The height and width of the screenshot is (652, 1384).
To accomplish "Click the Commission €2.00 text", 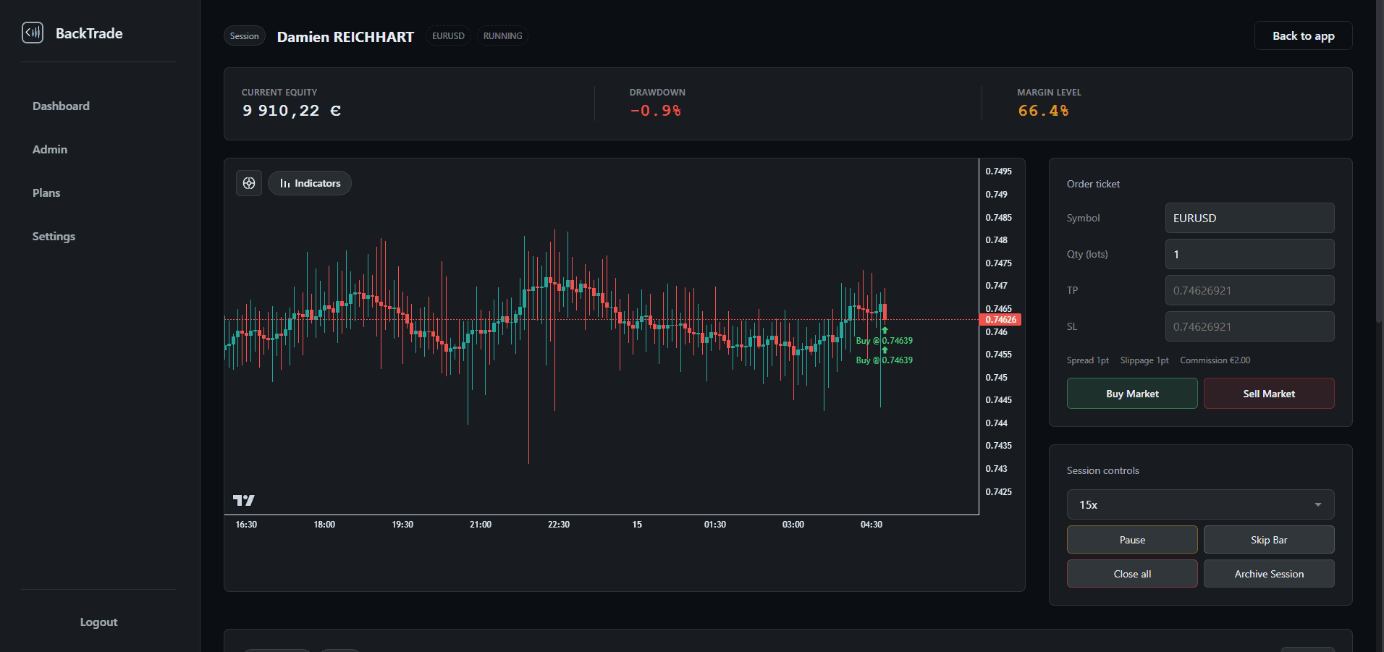I will pyautogui.click(x=1215, y=360).
